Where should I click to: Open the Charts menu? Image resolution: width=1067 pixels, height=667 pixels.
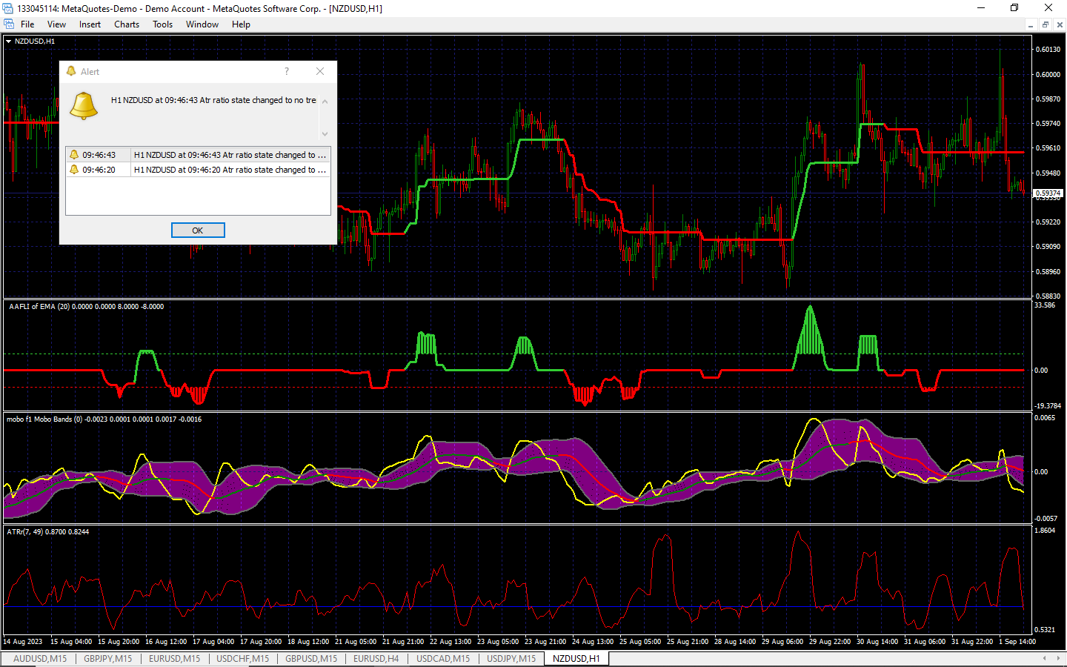127,24
